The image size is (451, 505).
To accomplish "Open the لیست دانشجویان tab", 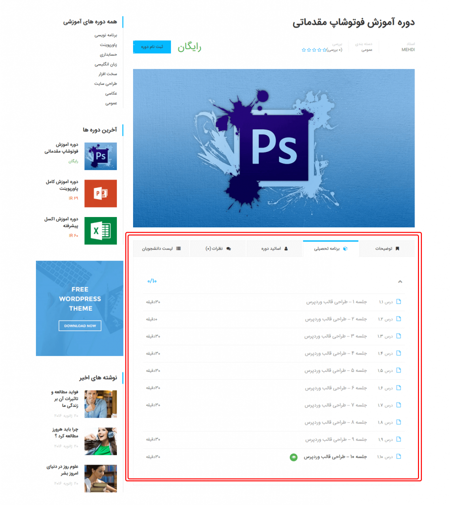I will point(161,249).
